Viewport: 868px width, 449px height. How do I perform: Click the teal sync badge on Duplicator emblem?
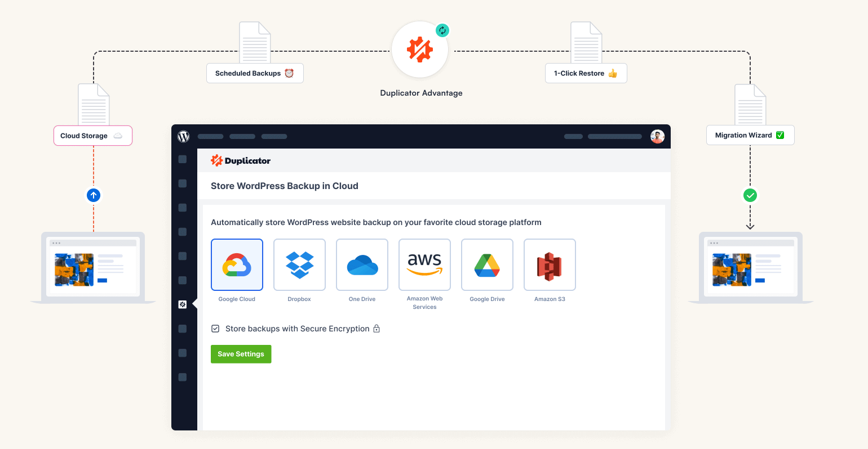coord(442,30)
